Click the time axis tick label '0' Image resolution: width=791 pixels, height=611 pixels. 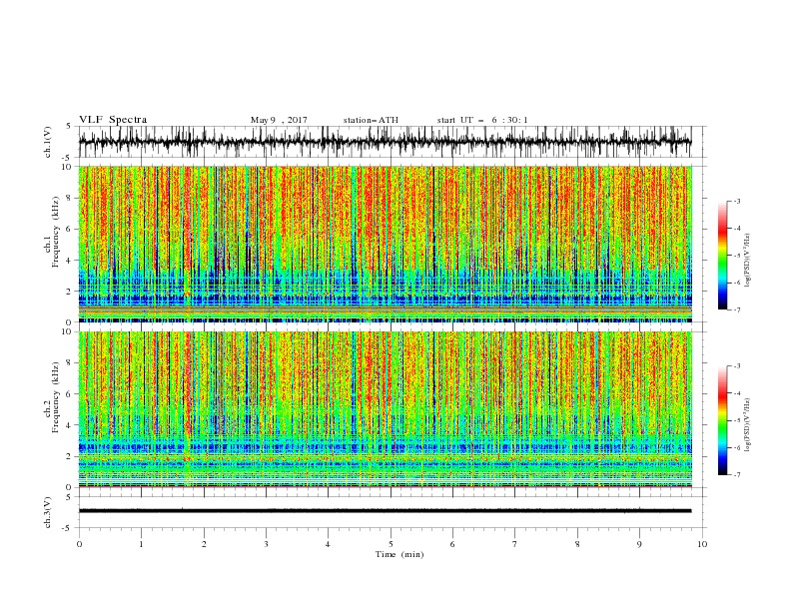[79, 544]
